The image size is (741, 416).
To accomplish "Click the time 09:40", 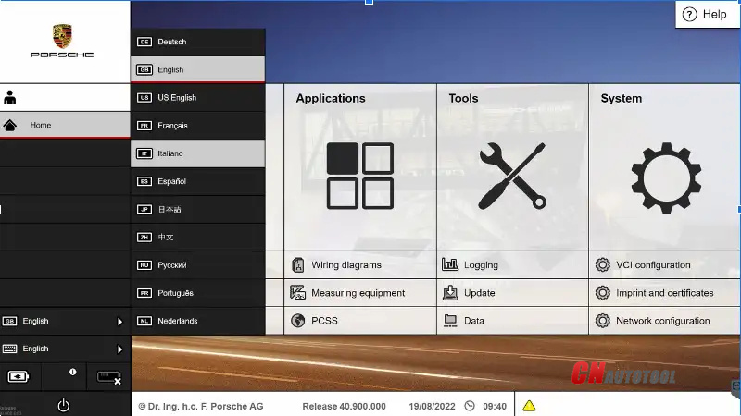I will (495, 406).
